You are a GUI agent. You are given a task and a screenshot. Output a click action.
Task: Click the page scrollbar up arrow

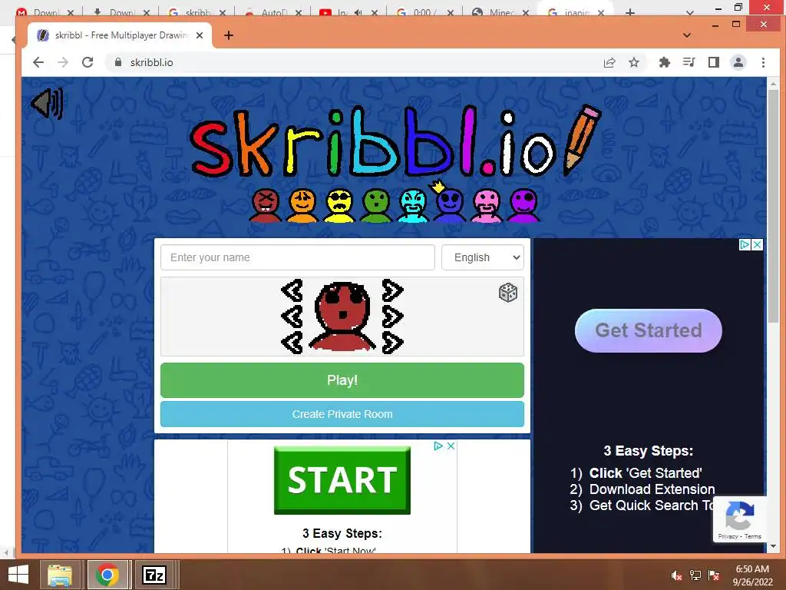pyautogui.click(x=773, y=84)
